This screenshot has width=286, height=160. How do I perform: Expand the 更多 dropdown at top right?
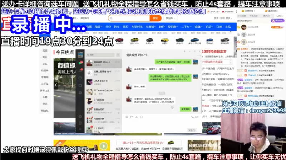coord(229,18)
